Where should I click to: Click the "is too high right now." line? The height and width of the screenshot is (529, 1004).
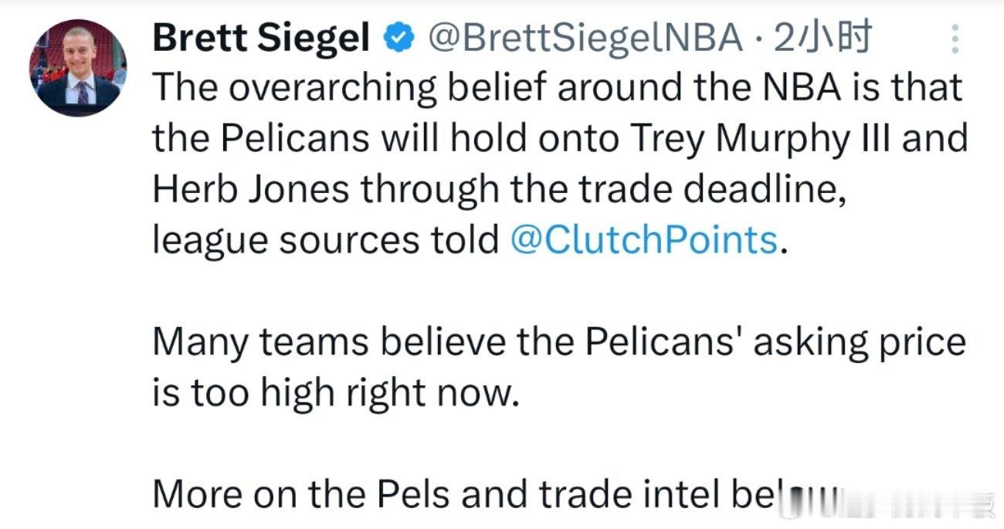pyautogui.click(x=333, y=393)
